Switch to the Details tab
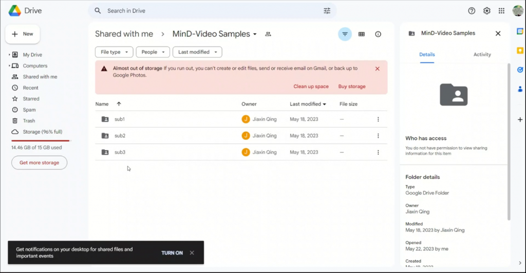The image size is (526, 273). tap(427, 54)
